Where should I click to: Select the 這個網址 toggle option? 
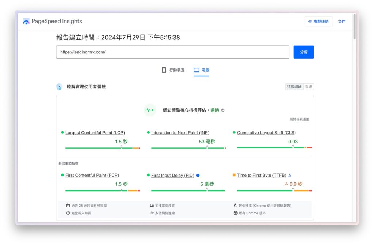[x=294, y=87]
